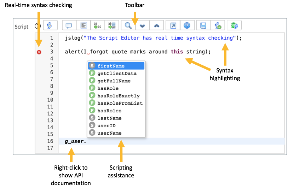This screenshot has width=288, height=188.
Task: Click the replace all icon
Action: pos(112,26)
